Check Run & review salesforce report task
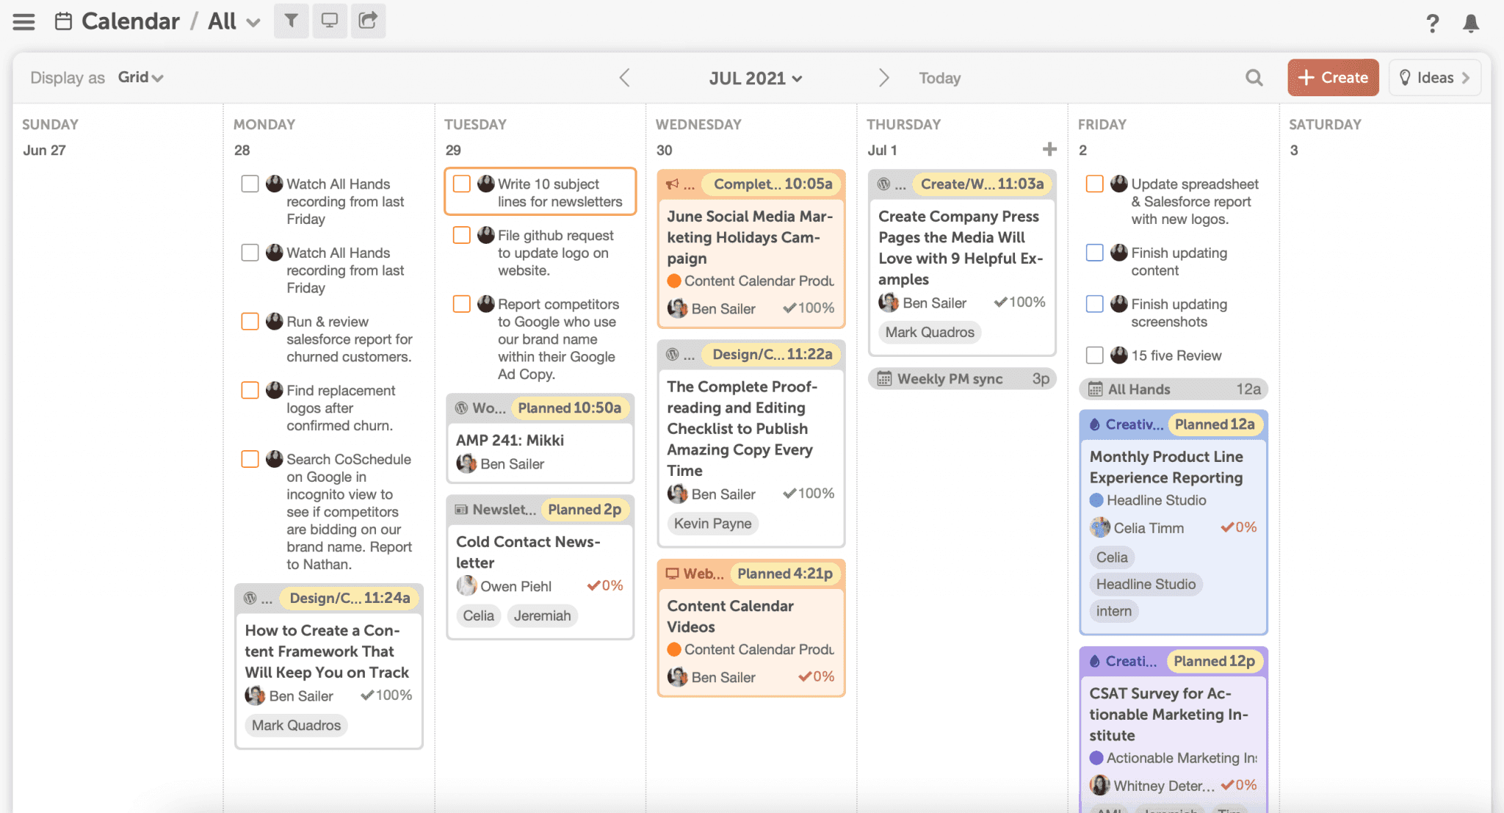Screen dimensions: 1504x813 coord(250,322)
